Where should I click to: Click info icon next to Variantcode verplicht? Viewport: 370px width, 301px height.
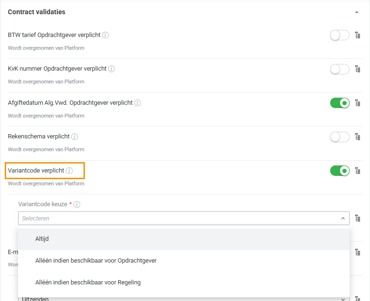pos(69,171)
